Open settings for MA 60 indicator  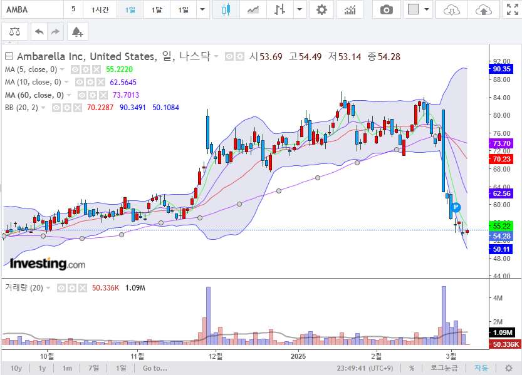[x=93, y=95]
